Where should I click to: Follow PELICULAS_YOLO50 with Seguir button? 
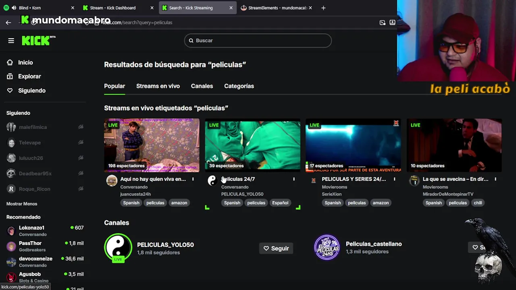pyautogui.click(x=276, y=249)
